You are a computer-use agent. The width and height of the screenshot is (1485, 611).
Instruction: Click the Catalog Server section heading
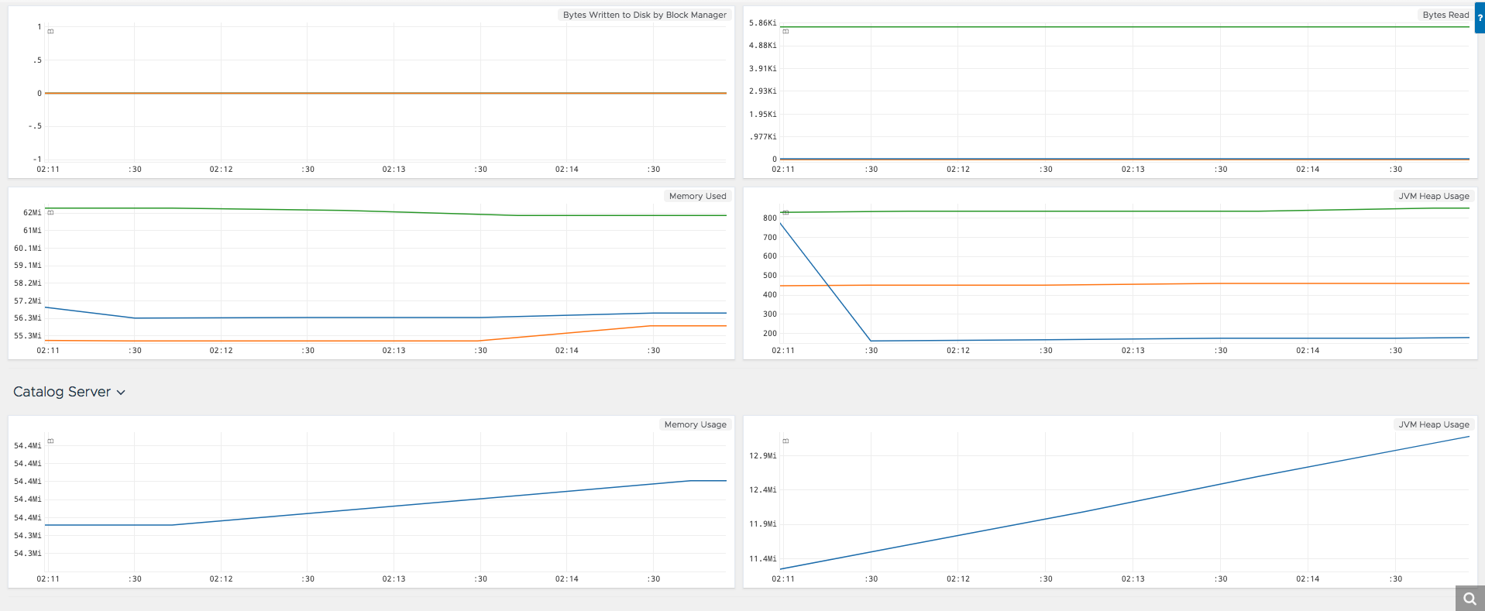pos(62,392)
